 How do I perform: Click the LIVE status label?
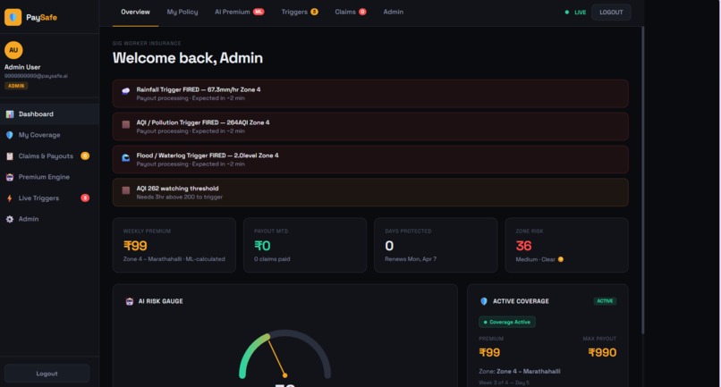(581, 13)
